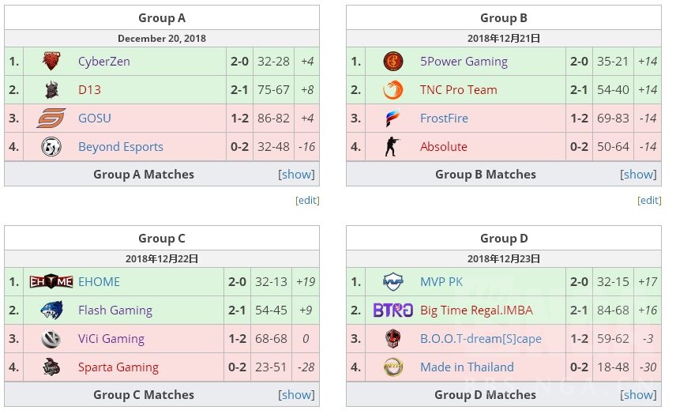Screen dimensions: 676x414
Task: Show Group C Matches
Action: pos(296,394)
